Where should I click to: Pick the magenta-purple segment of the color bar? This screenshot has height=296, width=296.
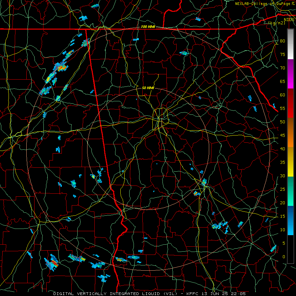(x=290, y=74)
